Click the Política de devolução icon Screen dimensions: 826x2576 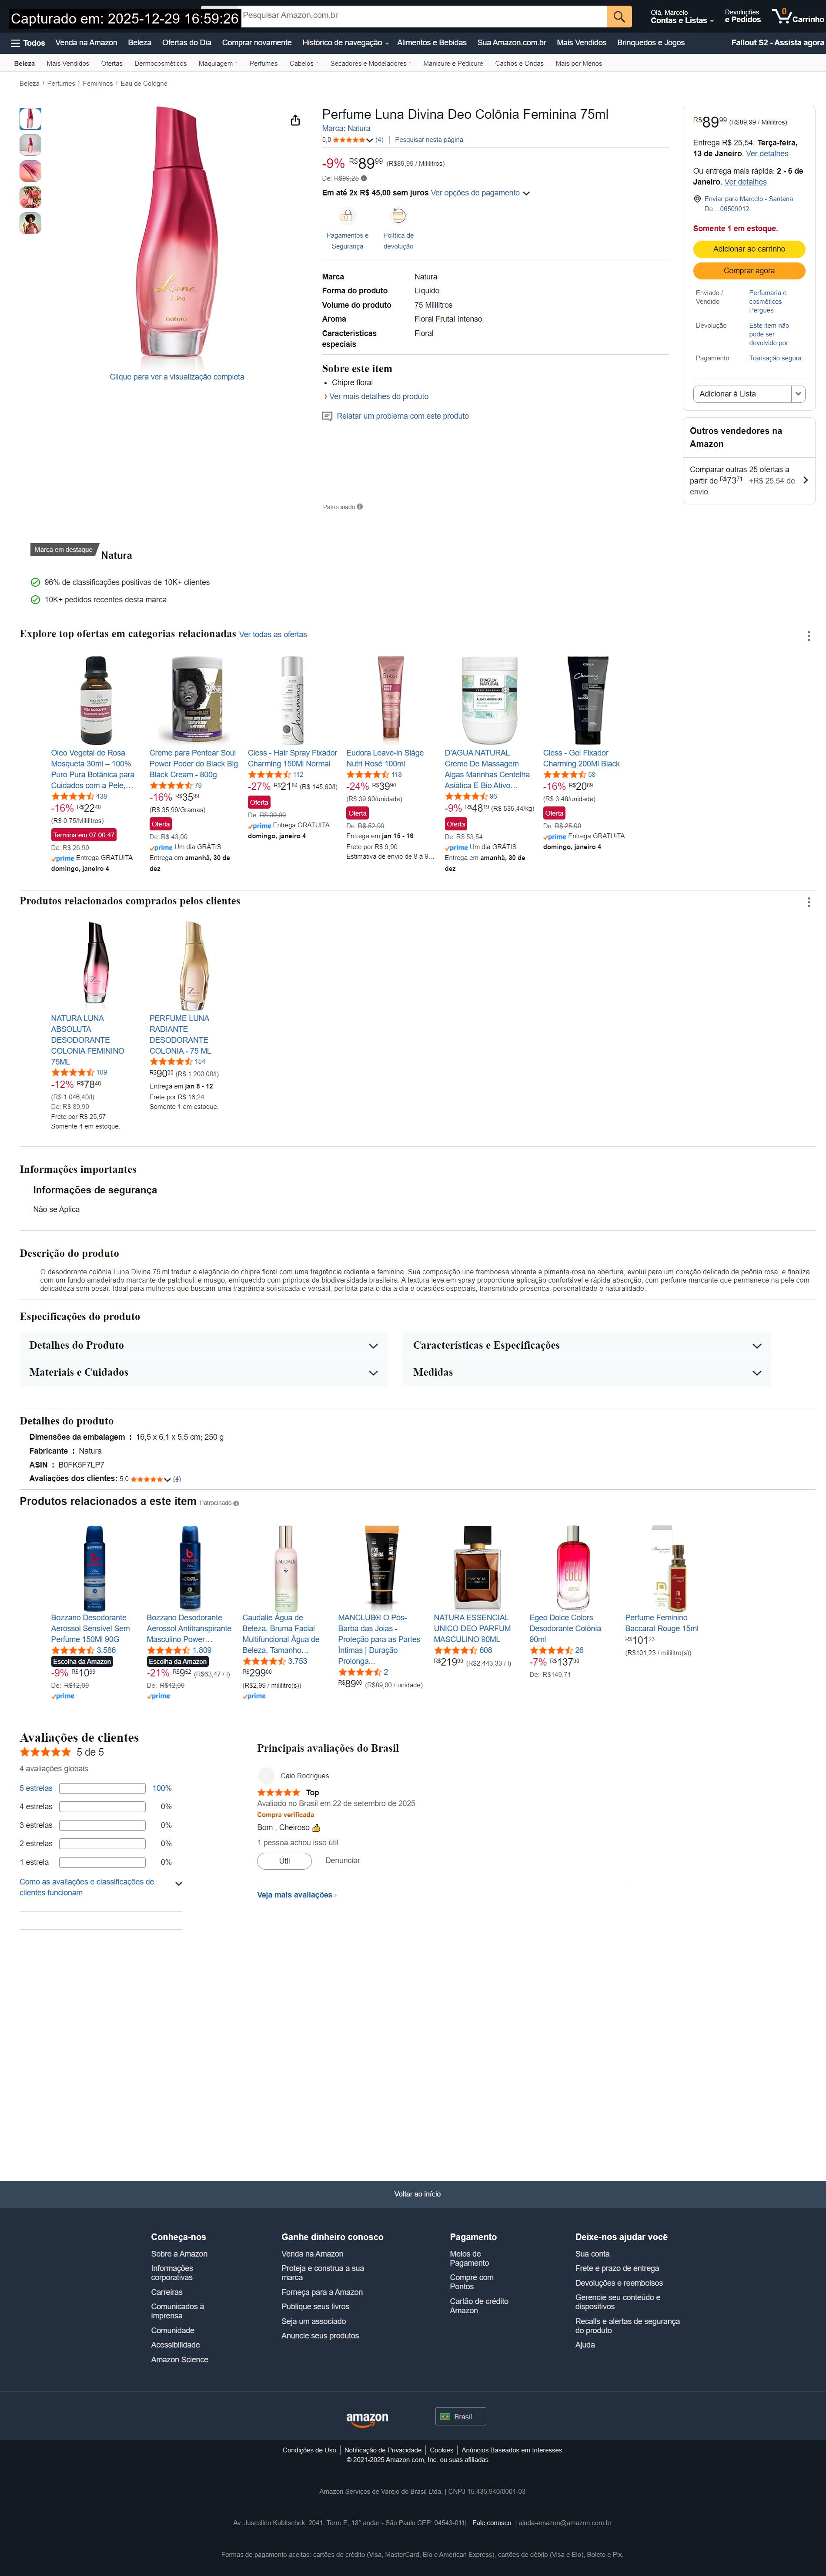coord(398,216)
